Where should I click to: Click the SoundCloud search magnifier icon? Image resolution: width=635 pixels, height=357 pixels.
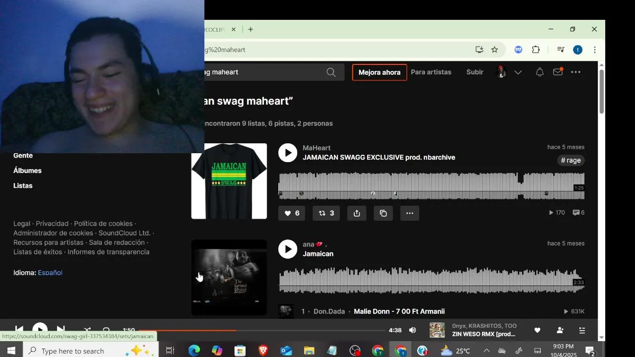point(331,72)
